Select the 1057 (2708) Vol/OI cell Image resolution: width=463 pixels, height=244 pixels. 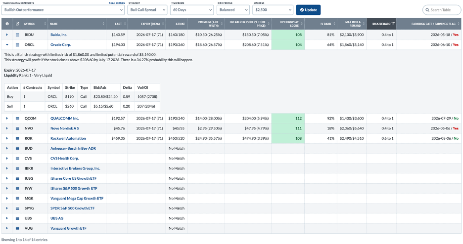point(147,97)
